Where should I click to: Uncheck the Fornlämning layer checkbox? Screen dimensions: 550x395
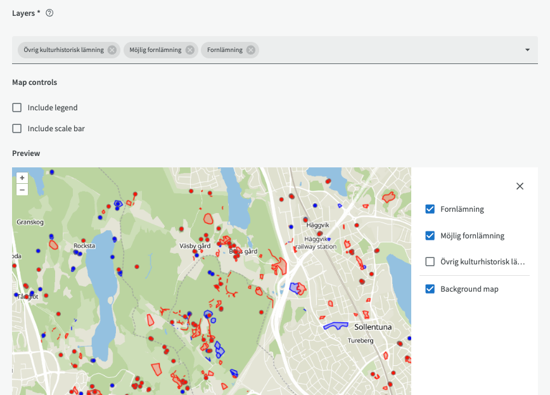point(430,209)
